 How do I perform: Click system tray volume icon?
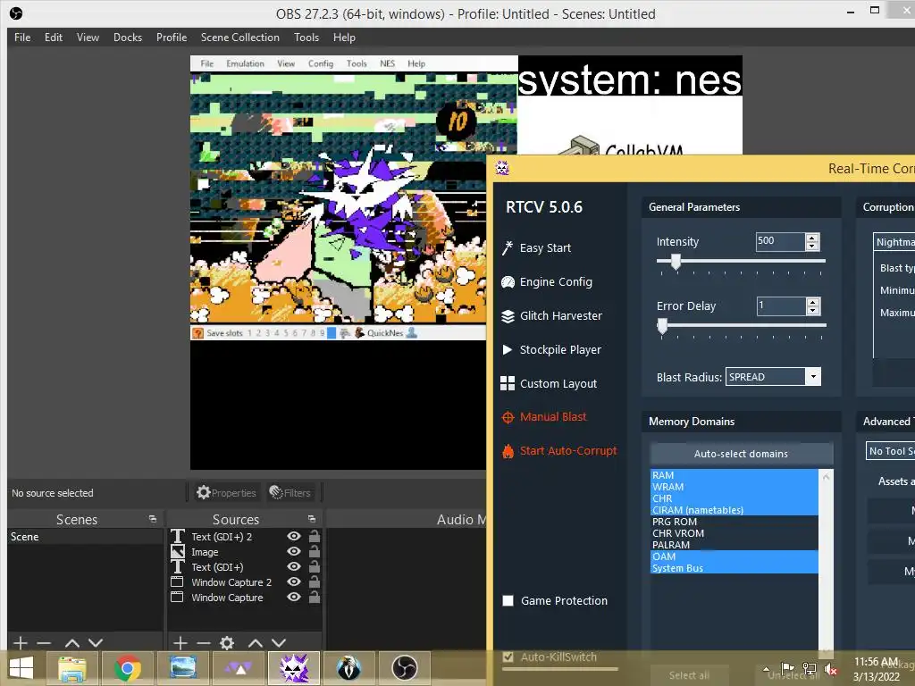pos(830,669)
